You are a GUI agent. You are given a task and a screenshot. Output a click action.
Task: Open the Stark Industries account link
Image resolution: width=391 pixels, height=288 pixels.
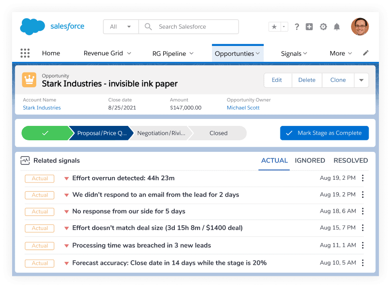click(x=42, y=108)
